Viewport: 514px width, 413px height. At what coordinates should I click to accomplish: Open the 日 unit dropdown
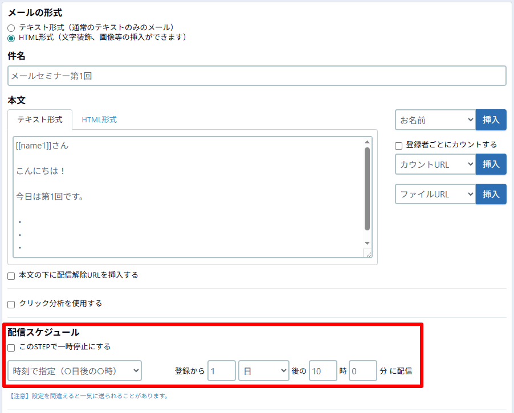[x=264, y=371]
